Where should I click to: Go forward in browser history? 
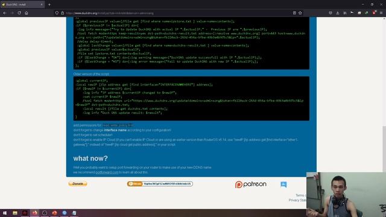(x=12, y=13)
